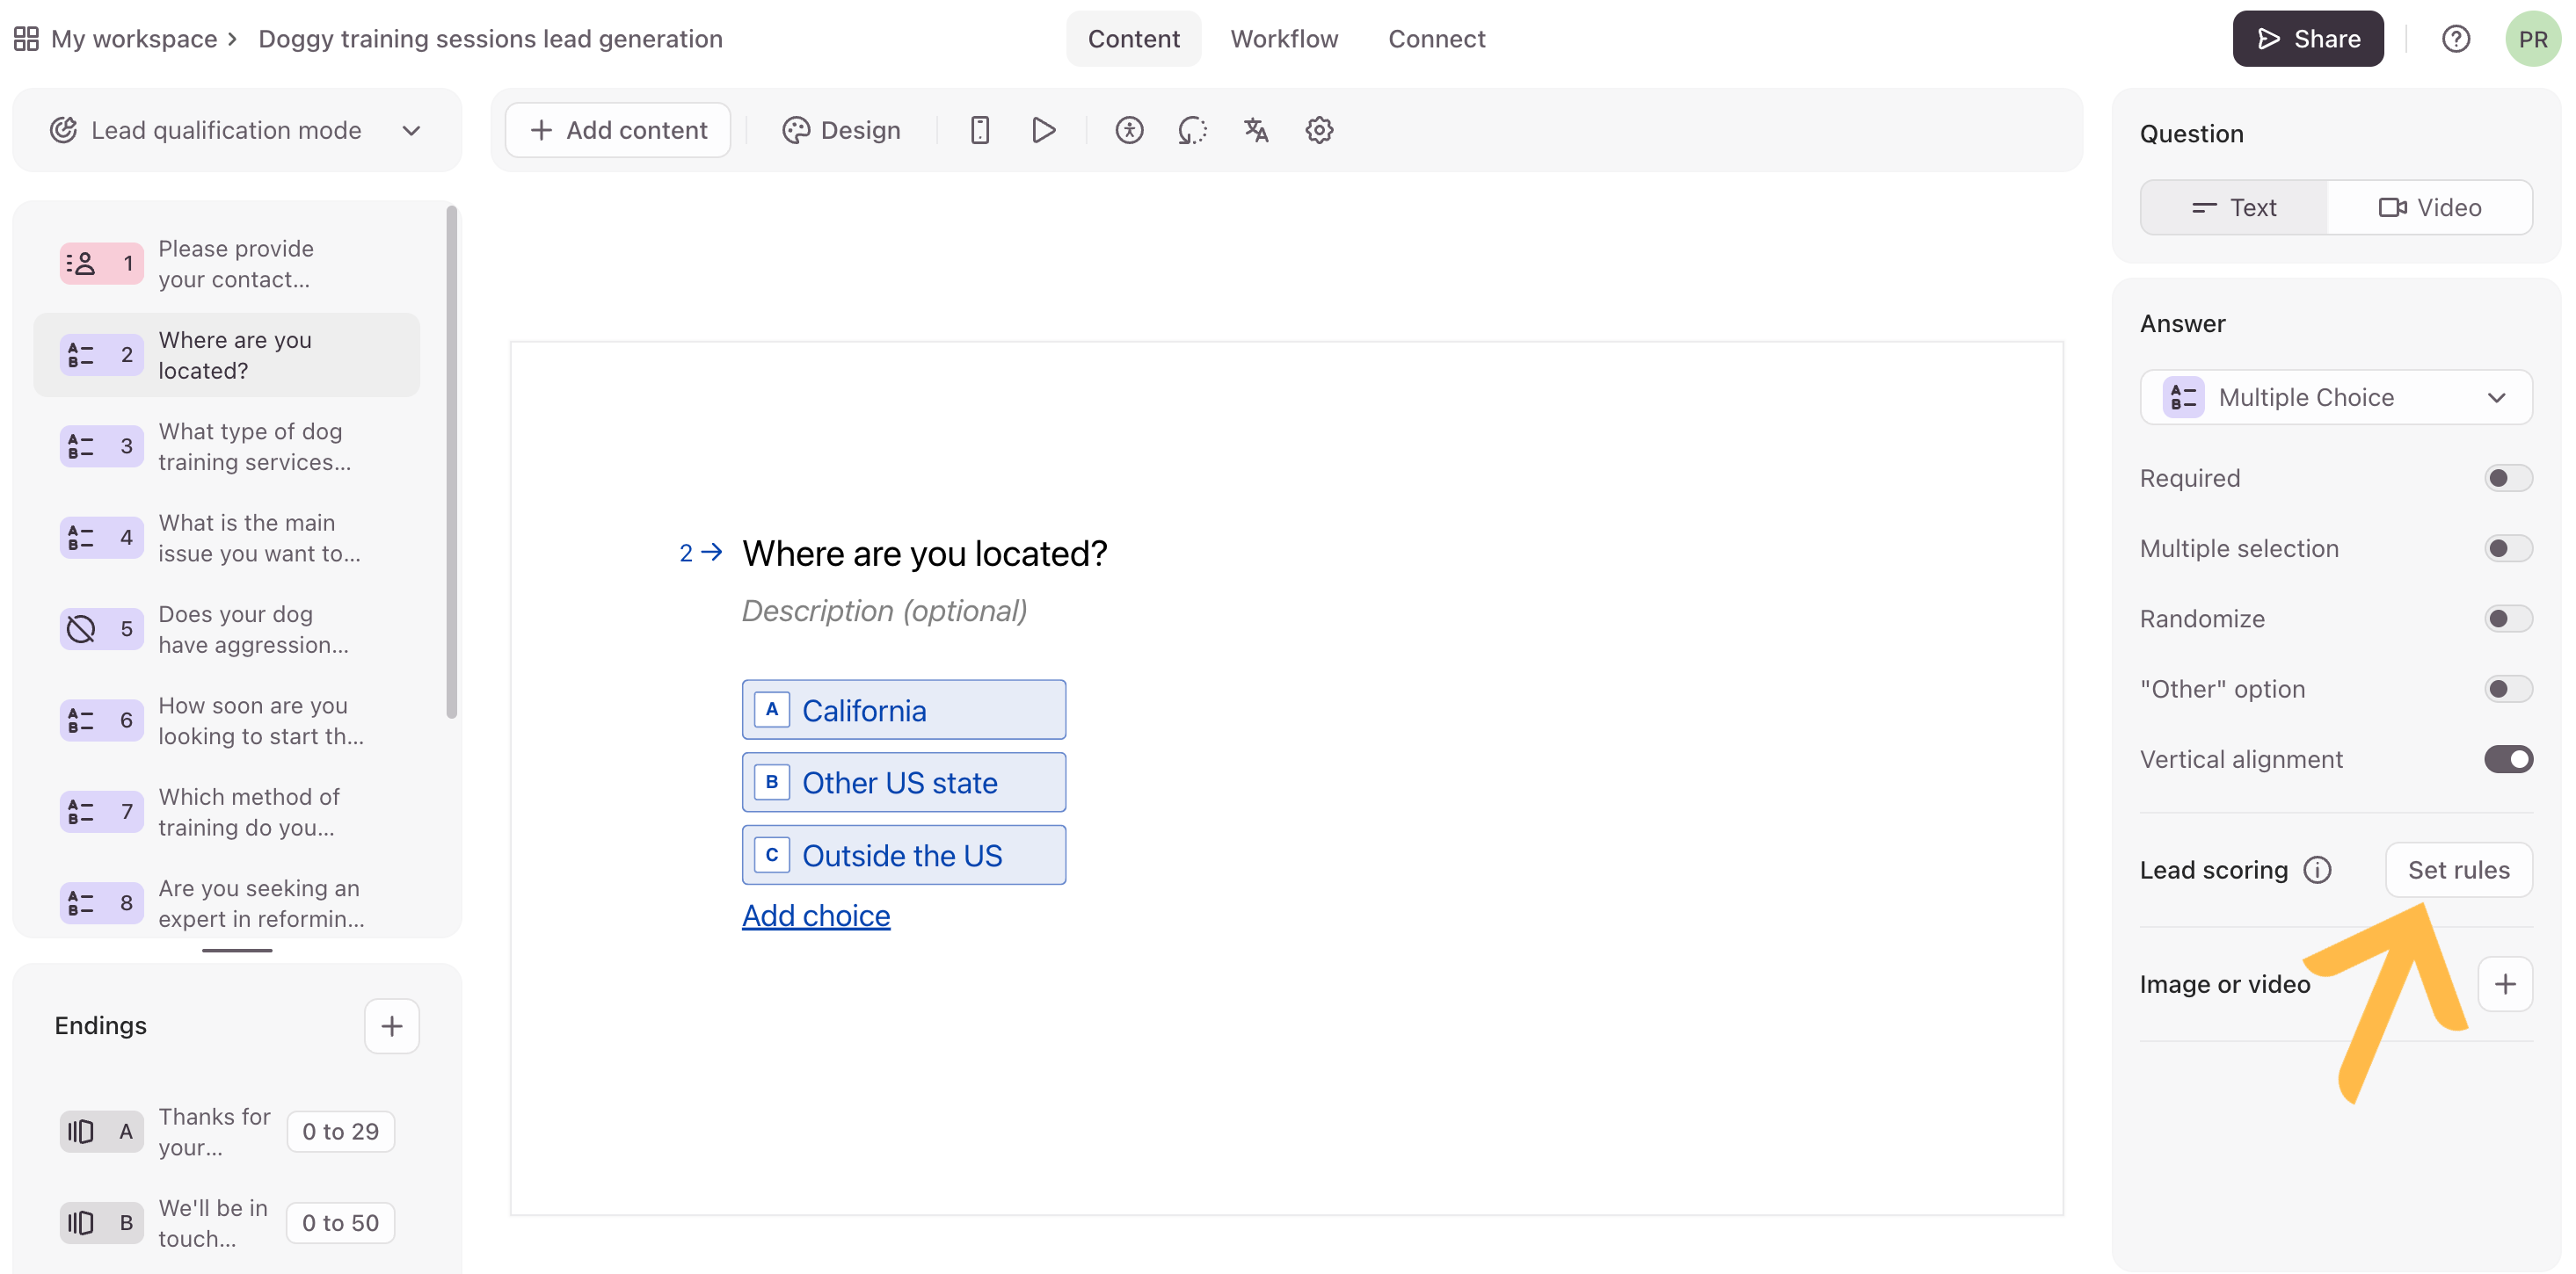Click the AI assistant dashed-circle icon
2576x1274 pixels.
1192,130
